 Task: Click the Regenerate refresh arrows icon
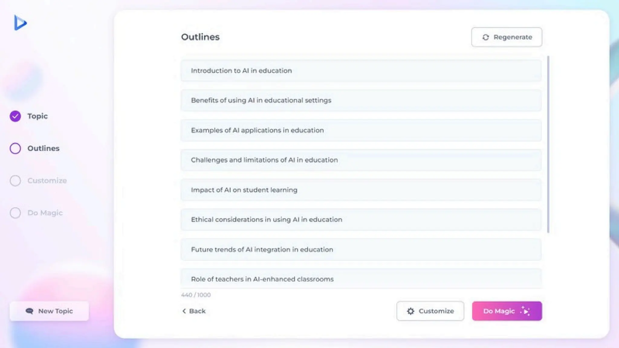(x=485, y=37)
